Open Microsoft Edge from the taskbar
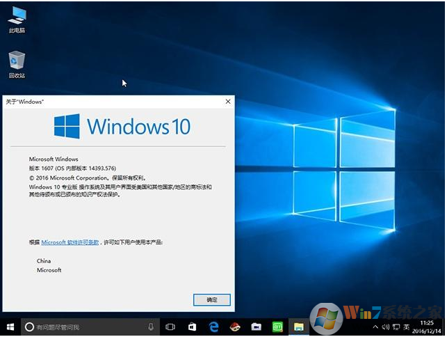This screenshot has width=447, height=337. (214, 327)
